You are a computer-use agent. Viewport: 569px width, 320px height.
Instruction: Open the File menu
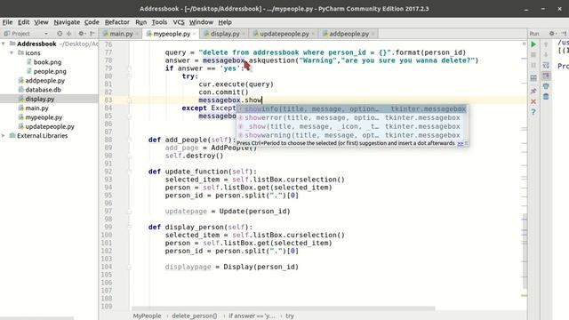7,22
